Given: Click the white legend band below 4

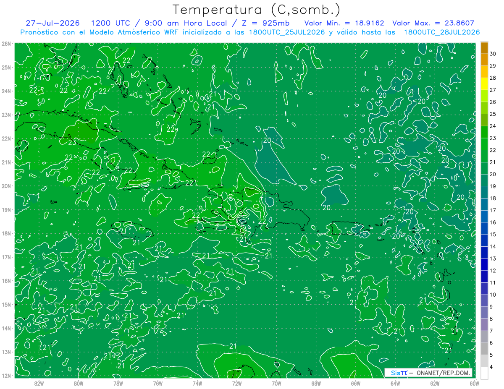Looking at the screenshot, I should [484, 373].
